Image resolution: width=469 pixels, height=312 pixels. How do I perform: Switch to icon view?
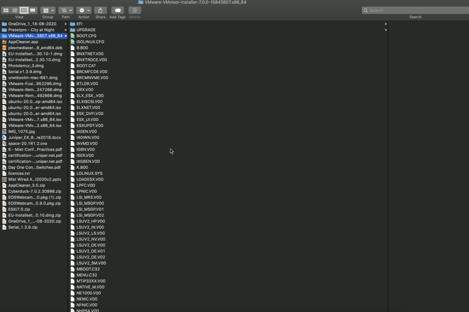click(6, 10)
